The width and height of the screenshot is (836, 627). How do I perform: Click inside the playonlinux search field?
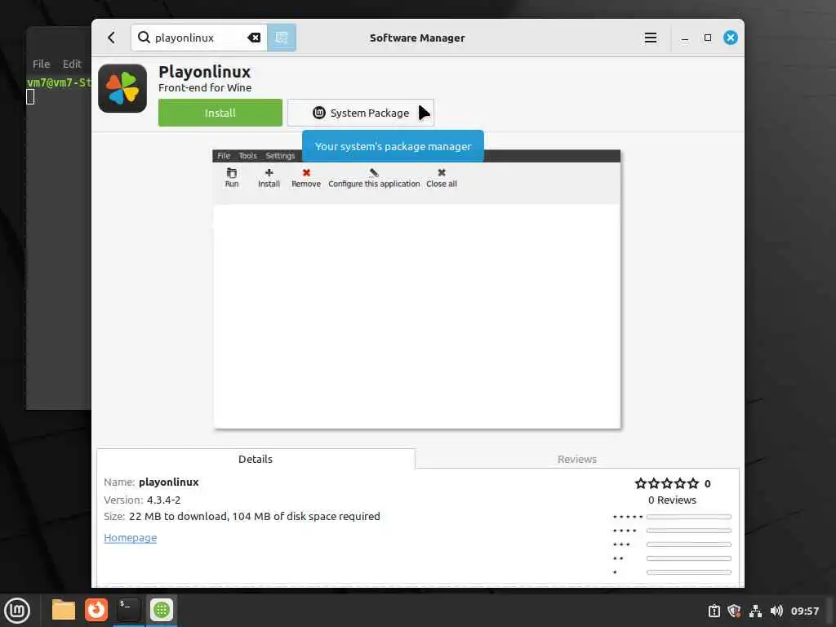(198, 38)
